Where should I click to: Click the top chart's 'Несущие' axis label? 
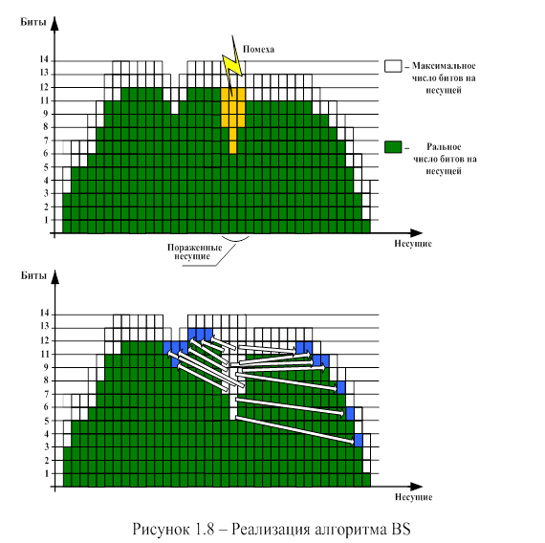(x=413, y=244)
